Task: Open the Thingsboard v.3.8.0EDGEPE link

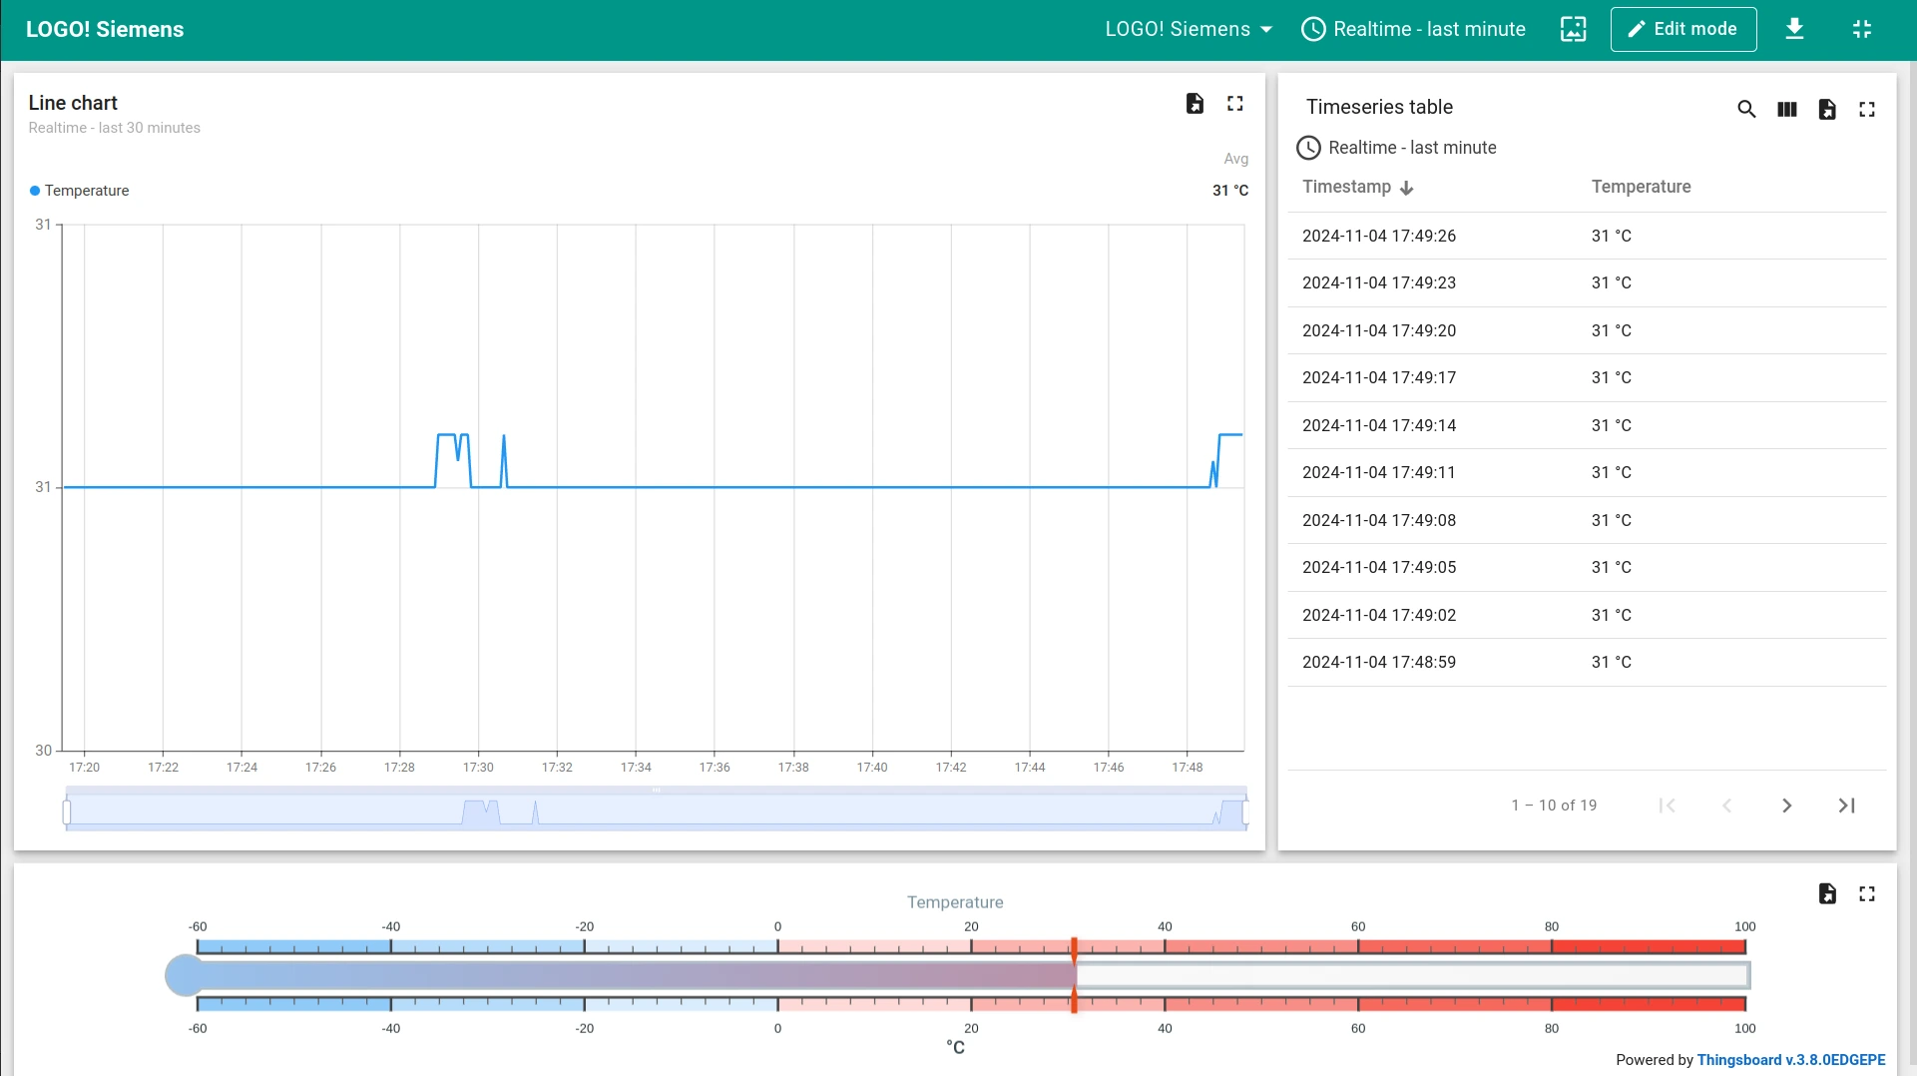Action: tap(1791, 1060)
